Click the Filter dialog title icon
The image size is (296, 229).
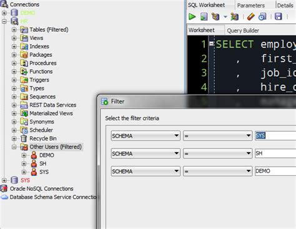coord(104,102)
